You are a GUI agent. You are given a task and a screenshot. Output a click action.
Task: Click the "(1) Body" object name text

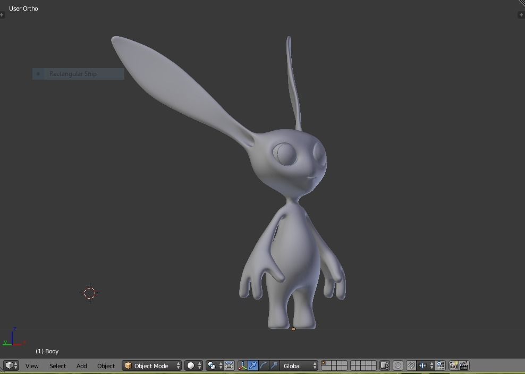pyautogui.click(x=47, y=351)
